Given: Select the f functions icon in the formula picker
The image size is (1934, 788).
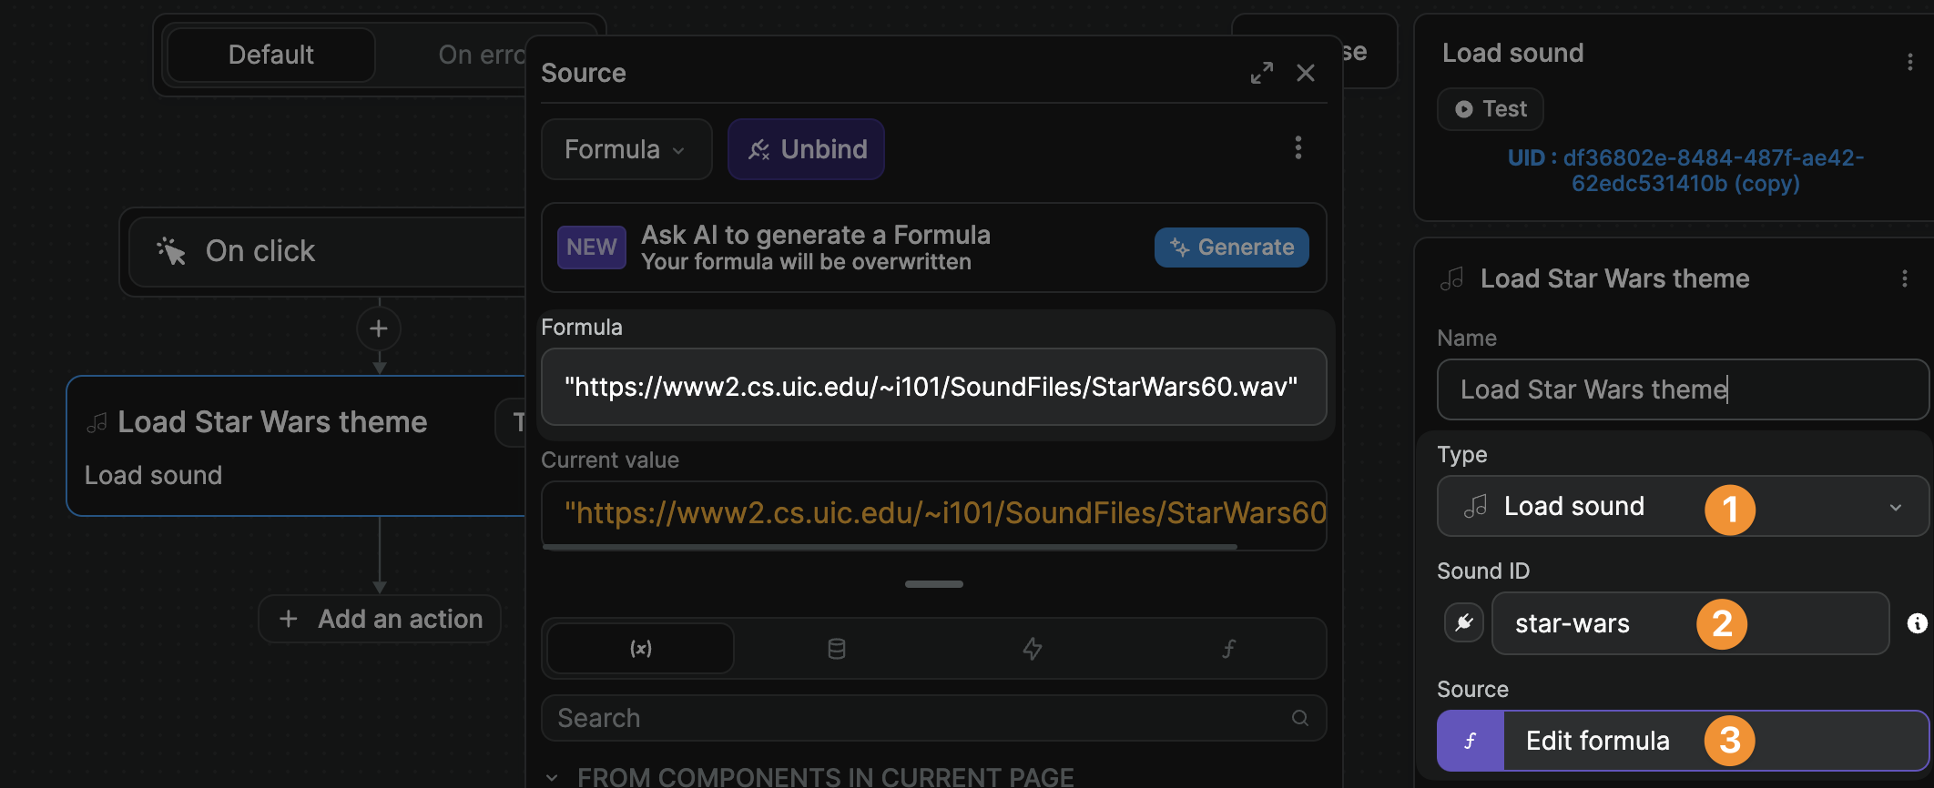Looking at the screenshot, I should click(1229, 648).
